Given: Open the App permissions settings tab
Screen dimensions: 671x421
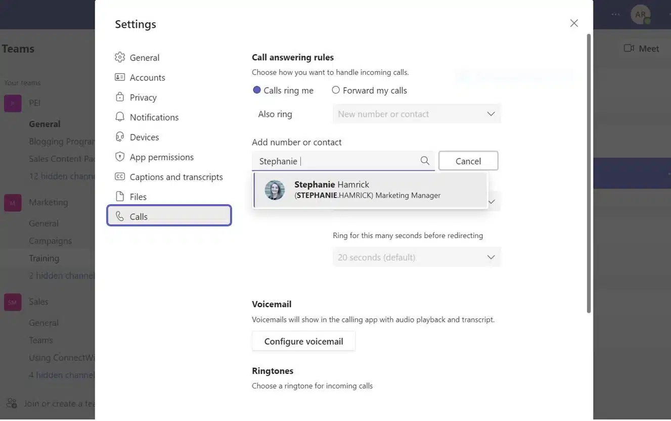Looking at the screenshot, I should pyautogui.click(x=169, y=157).
